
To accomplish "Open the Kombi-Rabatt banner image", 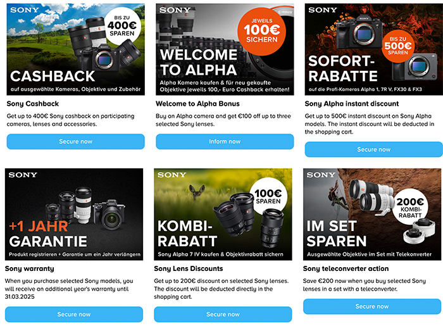I will [x=223, y=214].
